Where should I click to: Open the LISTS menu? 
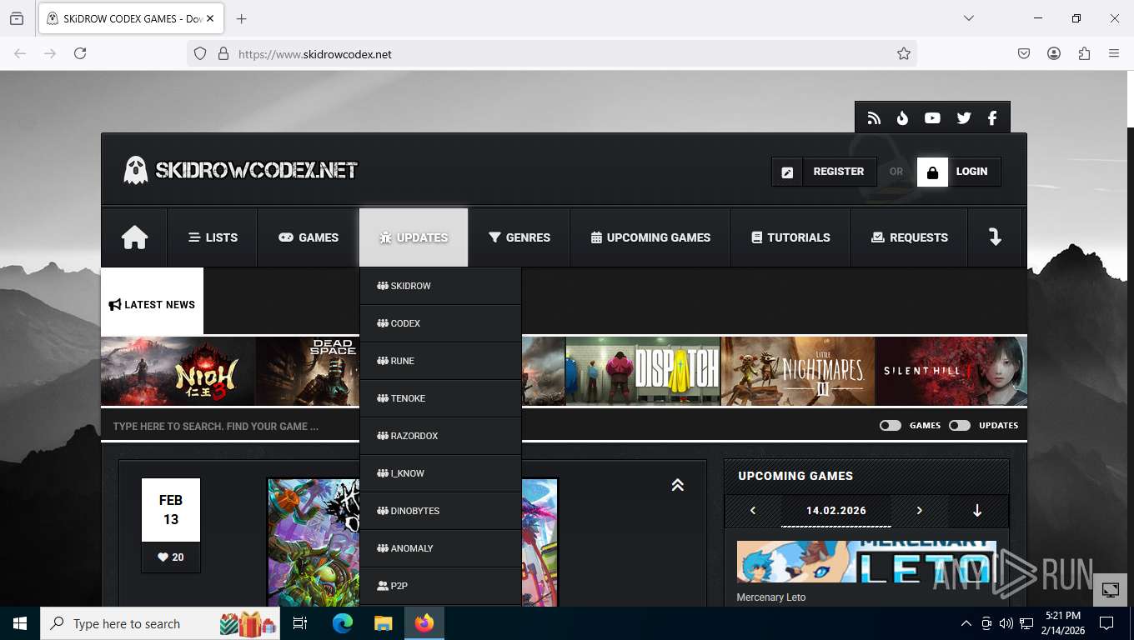[x=213, y=237]
